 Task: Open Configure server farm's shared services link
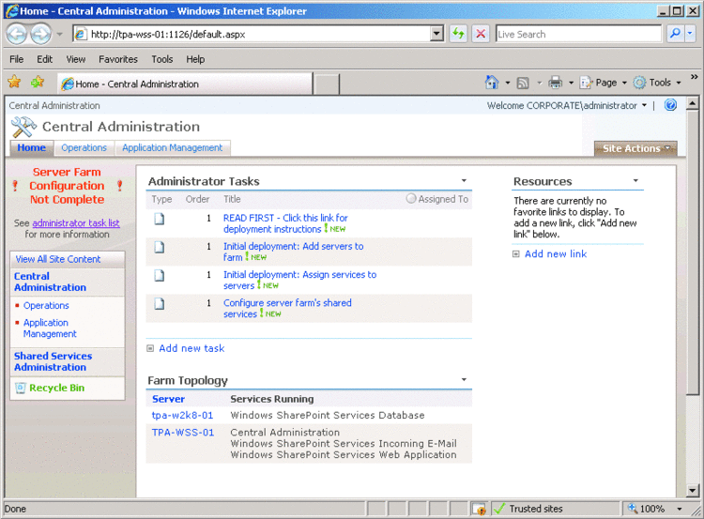(287, 309)
